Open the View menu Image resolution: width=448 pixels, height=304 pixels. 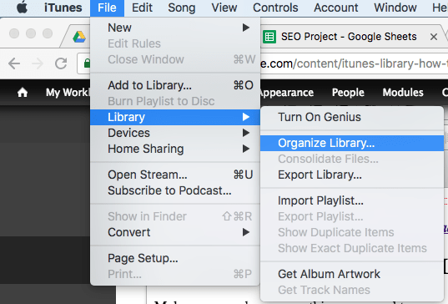pos(224,8)
